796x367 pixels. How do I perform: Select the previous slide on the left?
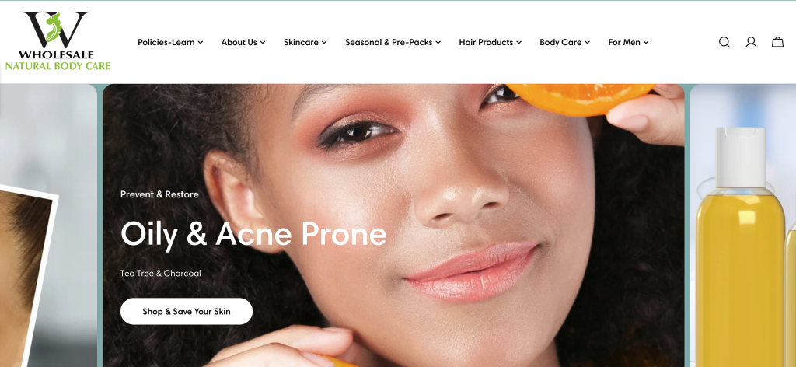(x=48, y=225)
